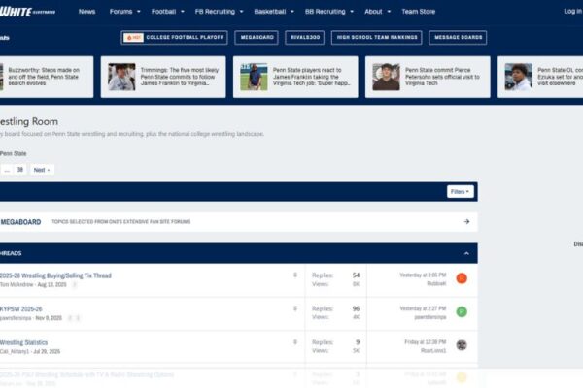This screenshot has width=583, height=388.
Task: Click pin icon on Wrestling Buying/Selling thread
Action: click(x=295, y=275)
